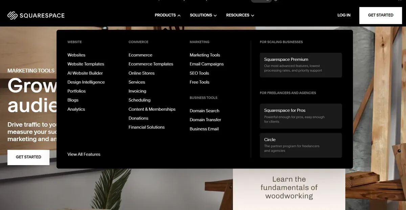This screenshot has width=406, height=210.
Task: Open Website Templates link
Action: 86,64
